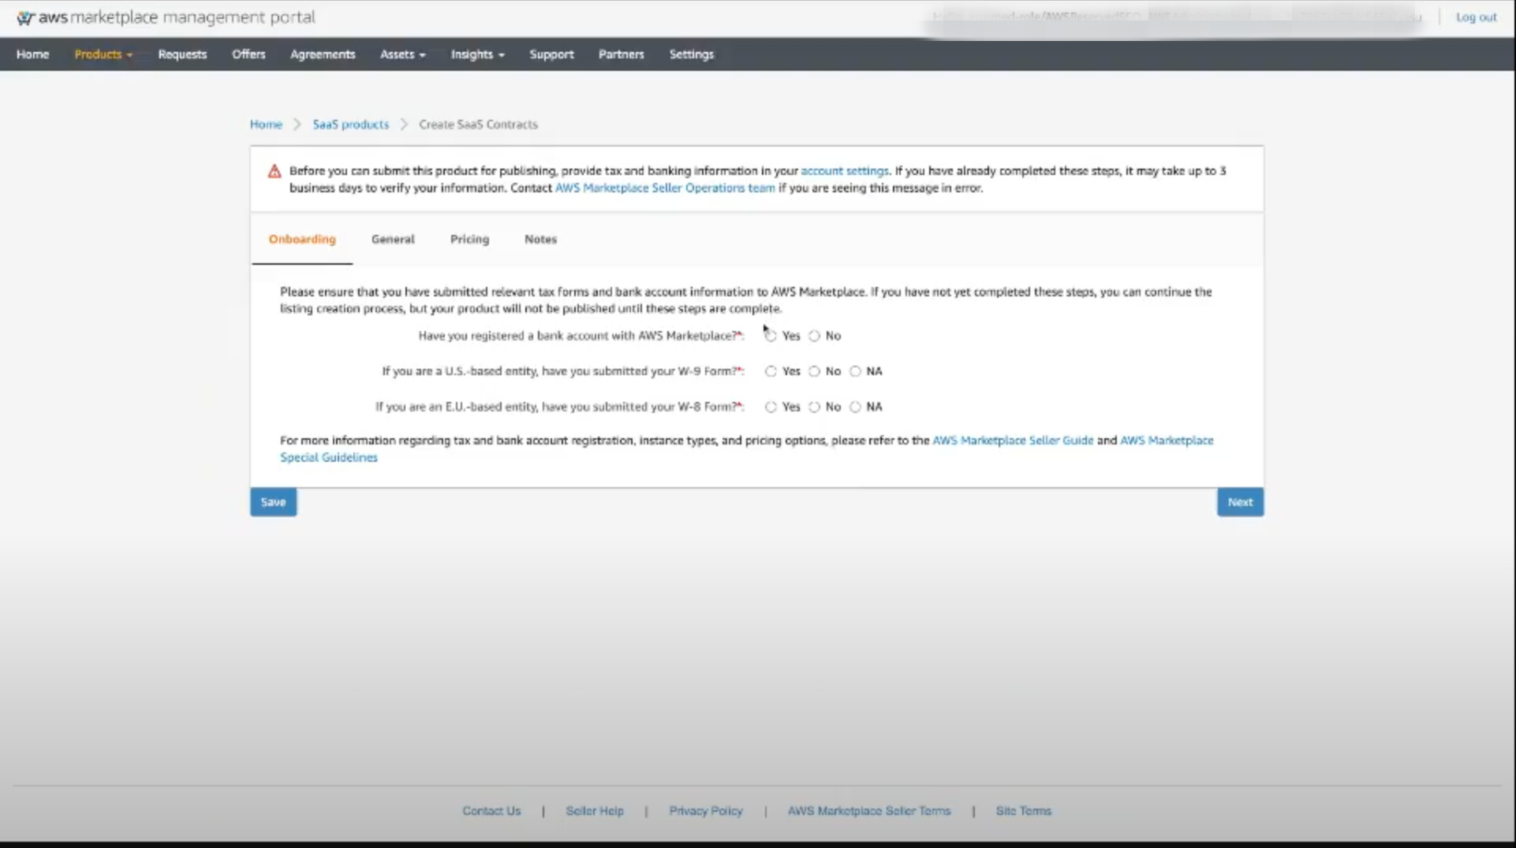This screenshot has width=1516, height=848.
Task: Click the Next button
Action: click(x=1240, y=502)
